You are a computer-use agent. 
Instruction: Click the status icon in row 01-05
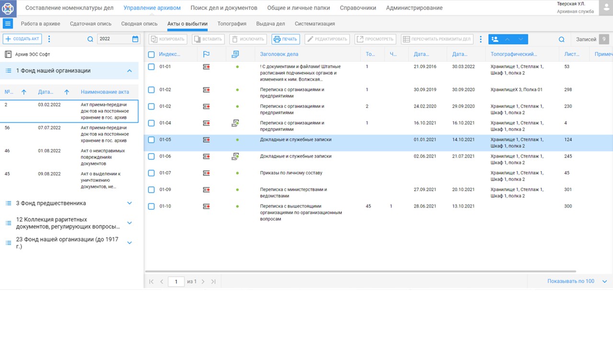point(206,140)
